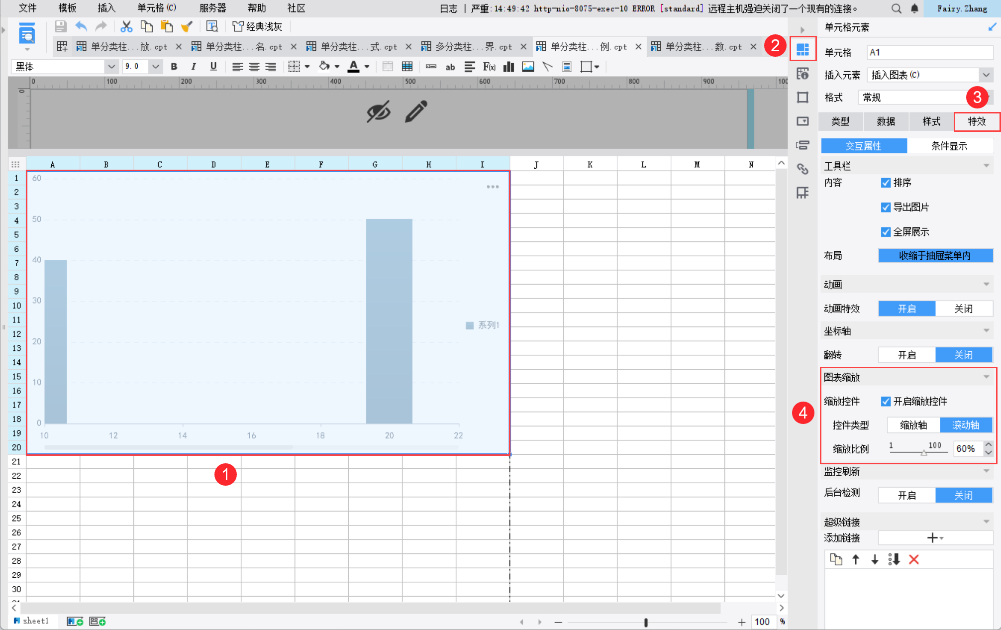Click the format painter brush icon
The height and width of the screenshot is (630, 1001).
point(187,26)
